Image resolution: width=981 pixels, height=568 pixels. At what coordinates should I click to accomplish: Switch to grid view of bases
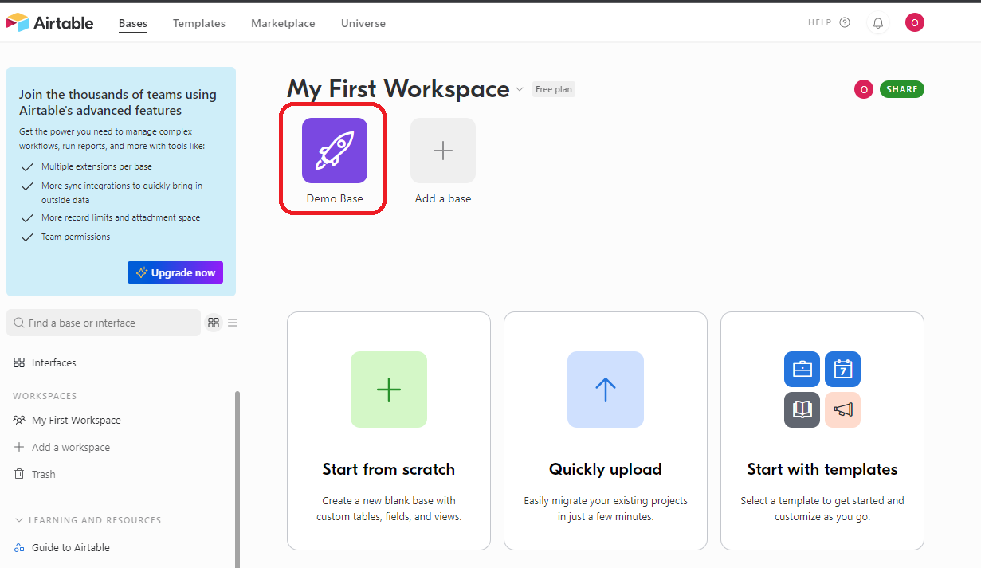click(x=214, y=323)
